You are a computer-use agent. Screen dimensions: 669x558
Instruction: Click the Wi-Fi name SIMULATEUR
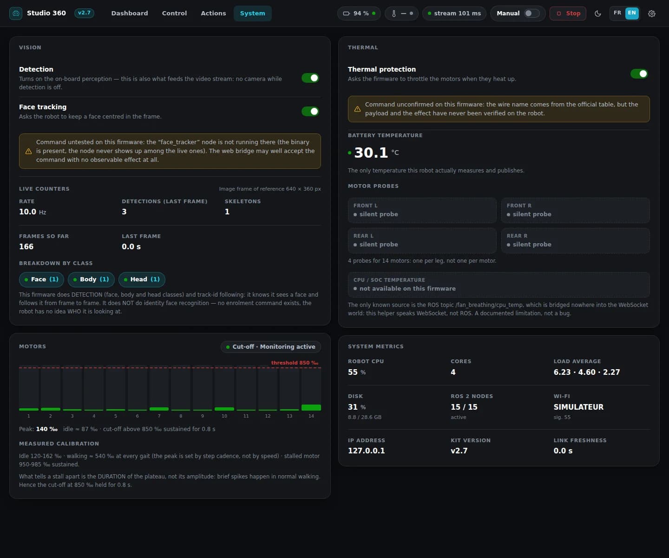coord(578,407)
